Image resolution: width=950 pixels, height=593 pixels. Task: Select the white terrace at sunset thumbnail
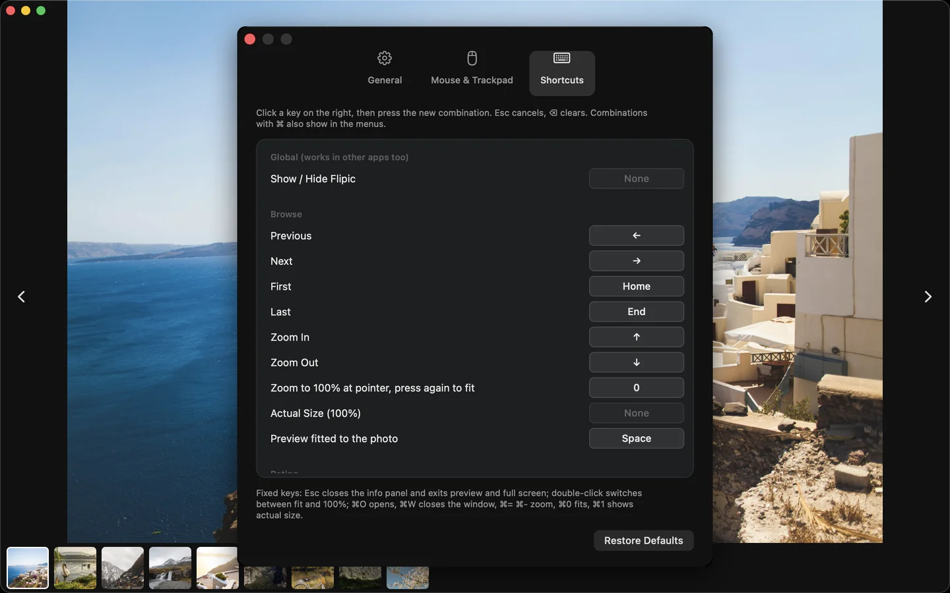(217, 567)
